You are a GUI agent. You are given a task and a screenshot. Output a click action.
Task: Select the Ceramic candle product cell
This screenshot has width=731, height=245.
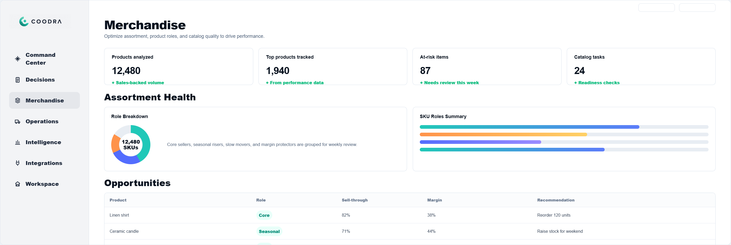click(124, 231)
